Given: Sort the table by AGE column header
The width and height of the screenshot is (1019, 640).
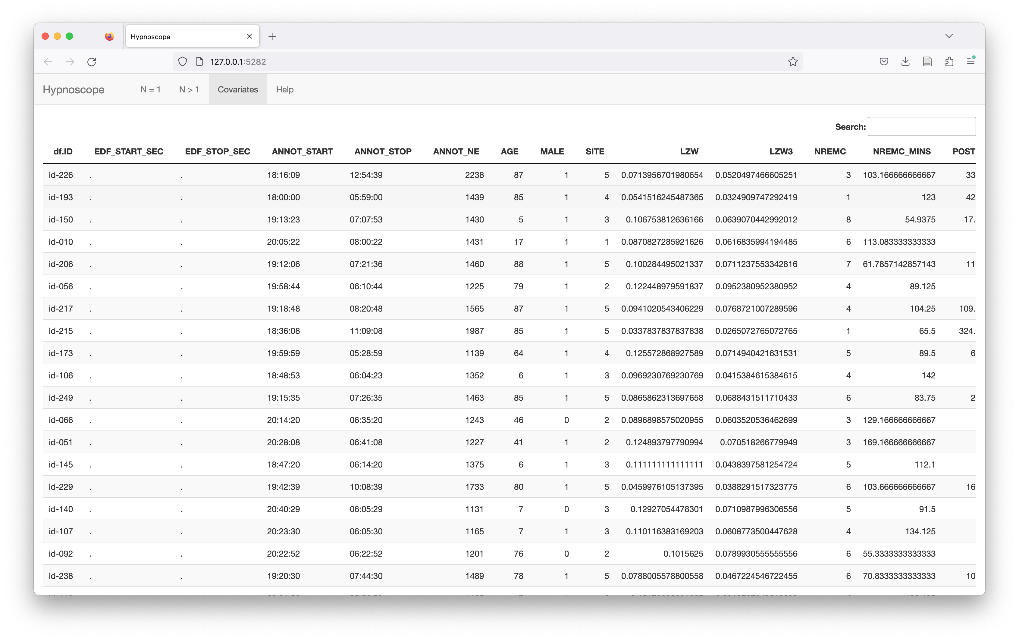Looking at the screenshot, I should (x=509, y=151).
